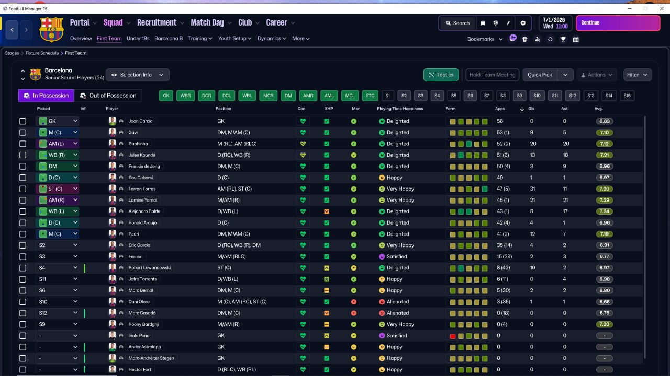Click Gavi's player portrait thumbnail
This screenshot has height=376, width=670.
[112, 133]
